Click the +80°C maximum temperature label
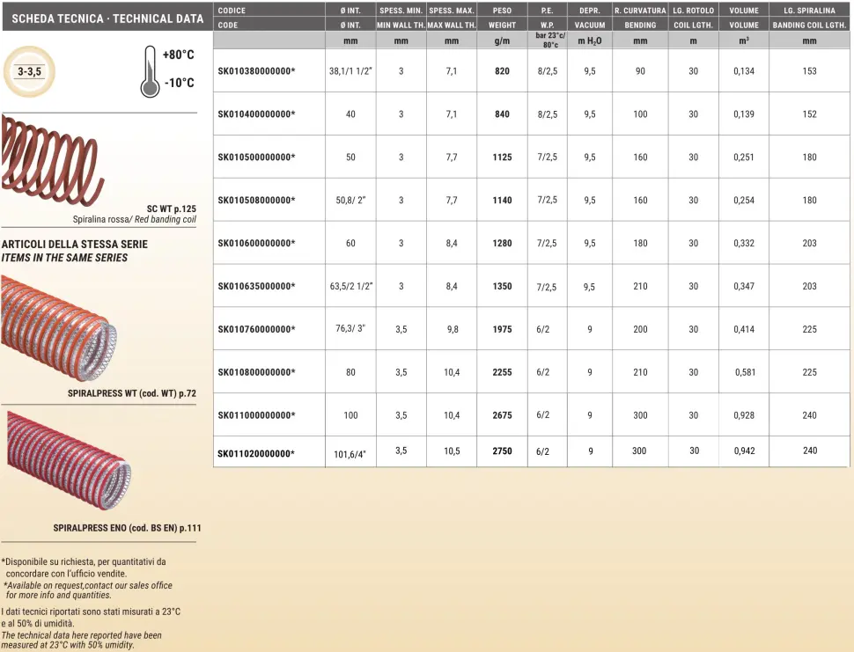 (179, 55)
